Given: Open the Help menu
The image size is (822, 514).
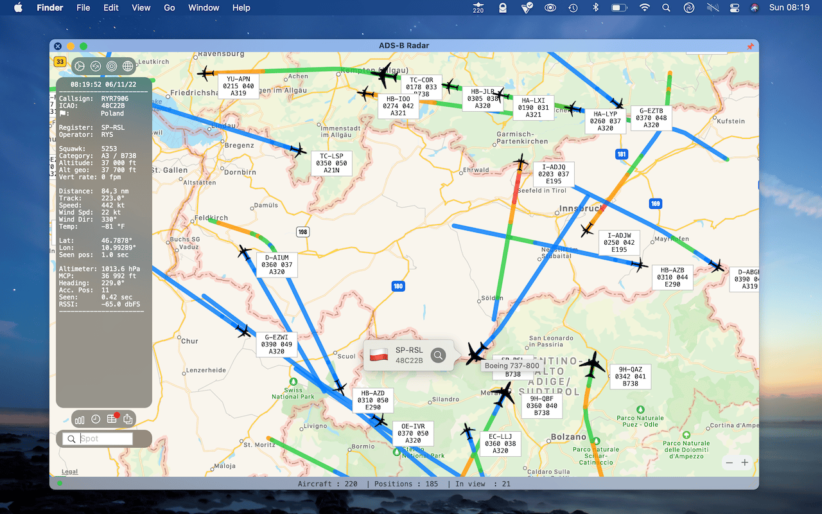Looking at the screenshot, I should (241, 8).
